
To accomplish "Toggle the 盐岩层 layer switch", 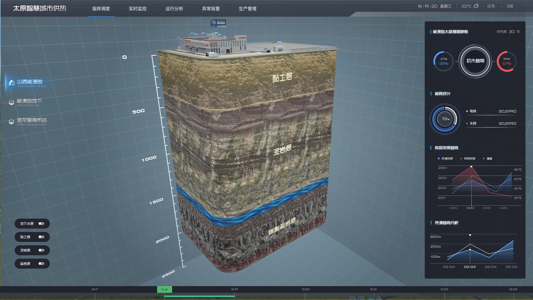I will (x=41, y=264).
